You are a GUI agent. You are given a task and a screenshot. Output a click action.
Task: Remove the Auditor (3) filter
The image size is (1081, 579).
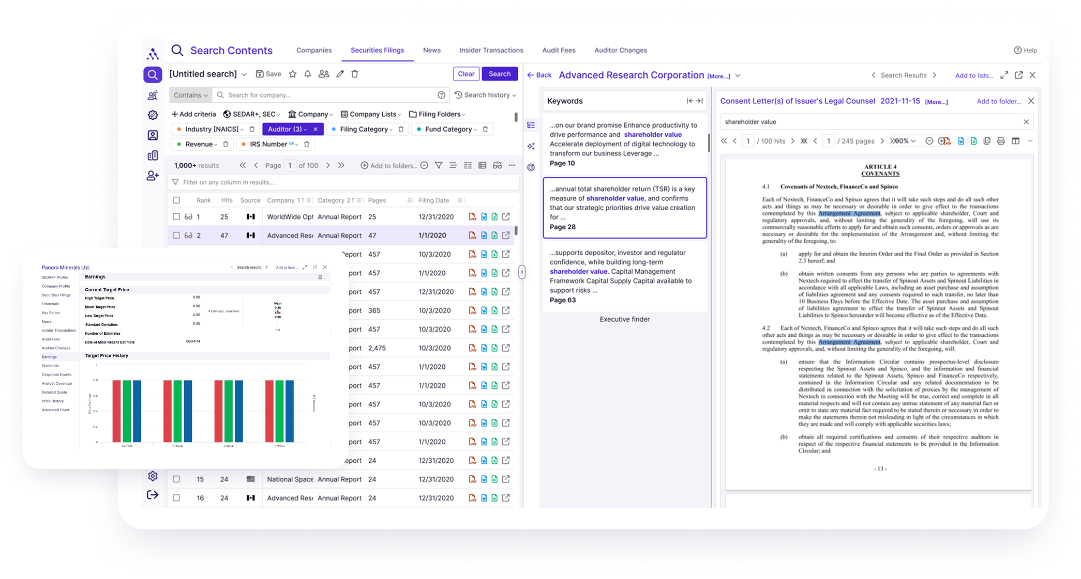point(316,129)
